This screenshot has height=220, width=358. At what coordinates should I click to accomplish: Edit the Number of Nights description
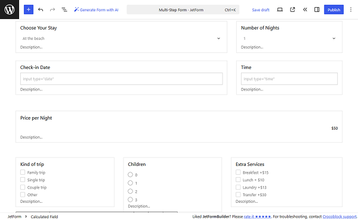pos(252,47)
